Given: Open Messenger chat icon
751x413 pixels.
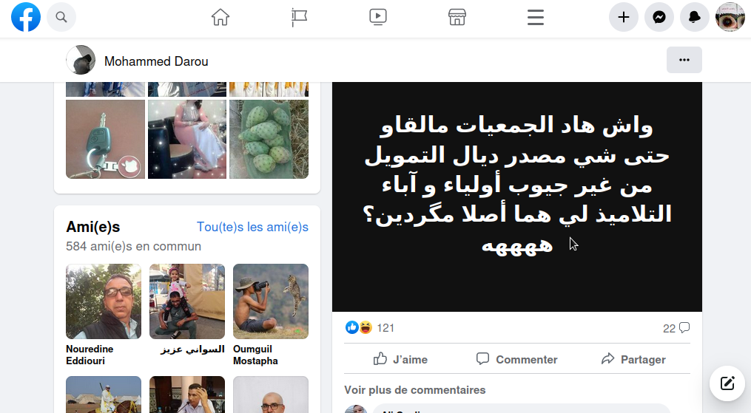Looking at the screenshot, I should 659,17.
